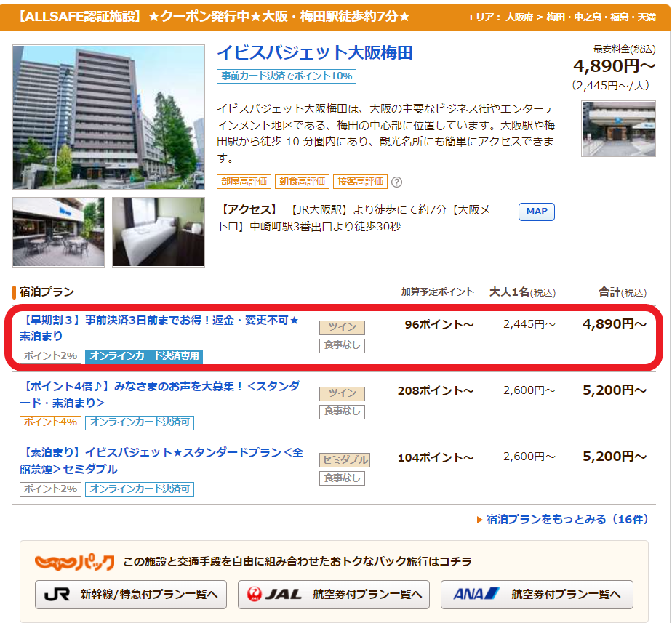The image size is (672, 623).
Task: Click the orange ポイント4% tag
Action: (50, 422)
